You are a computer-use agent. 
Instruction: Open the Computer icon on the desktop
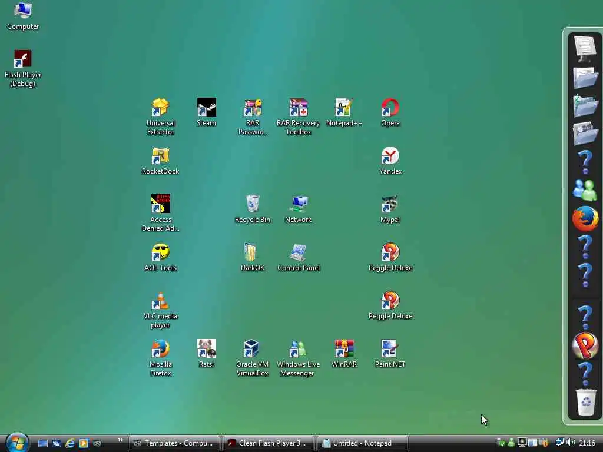point(23,16)
